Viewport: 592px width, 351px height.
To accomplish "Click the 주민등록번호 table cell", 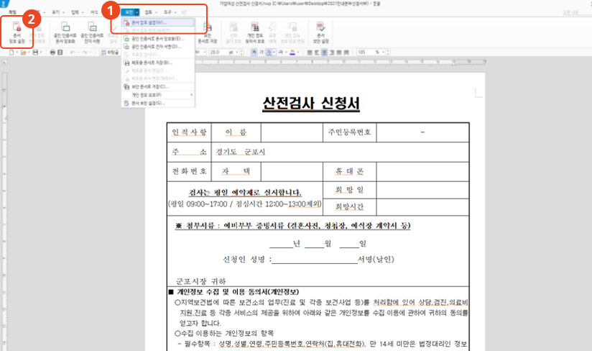I will pyautogui.click(x=350, y=132).
